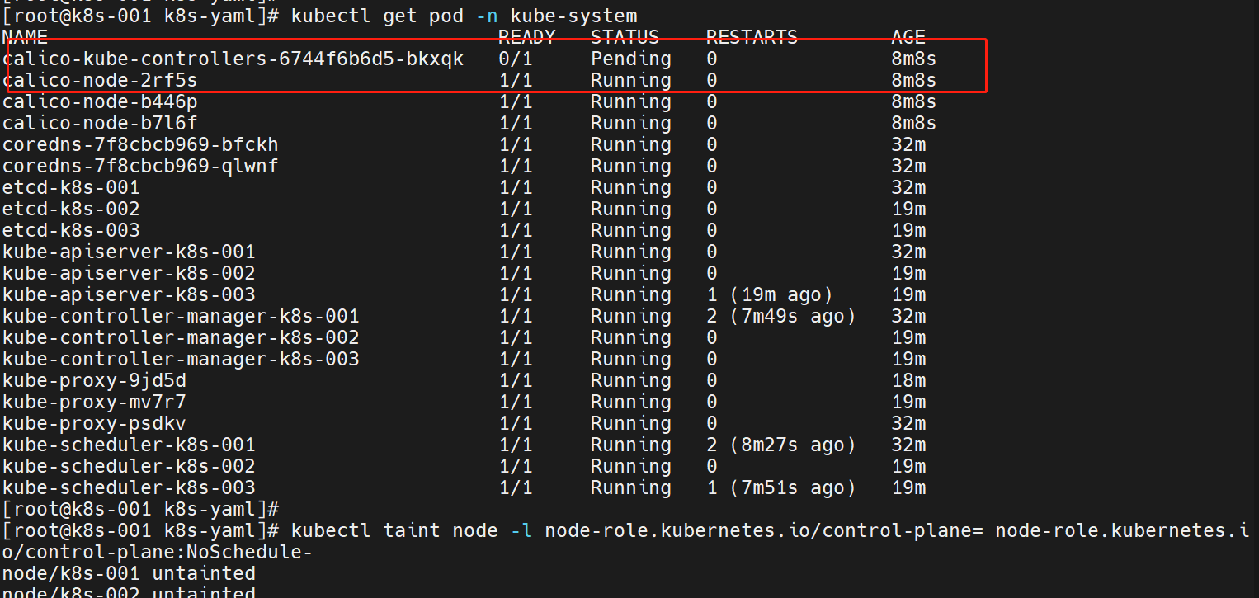Viewport: 1259px width, 598px height.
Task: Click the 0/1 ready value of calico-kube-controllers
Action: pos(516,59)
